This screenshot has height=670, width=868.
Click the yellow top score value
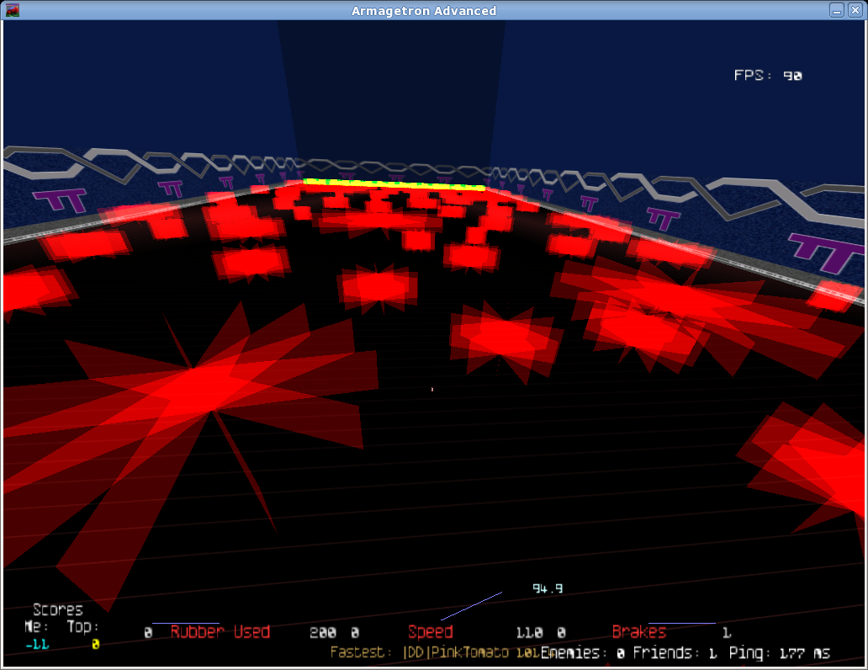pos(95,644)
